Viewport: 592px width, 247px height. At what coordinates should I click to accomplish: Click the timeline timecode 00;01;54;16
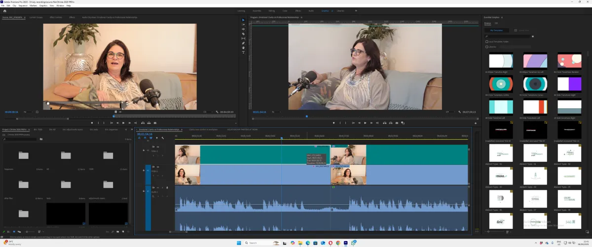click(x=145, y=134)
